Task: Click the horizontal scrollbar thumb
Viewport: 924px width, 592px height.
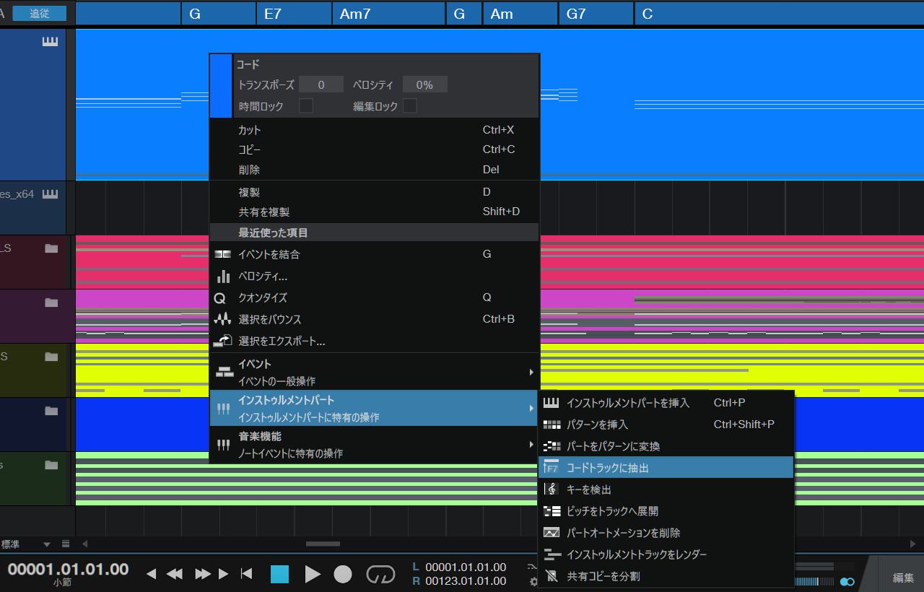Action: tap(323, 544)
